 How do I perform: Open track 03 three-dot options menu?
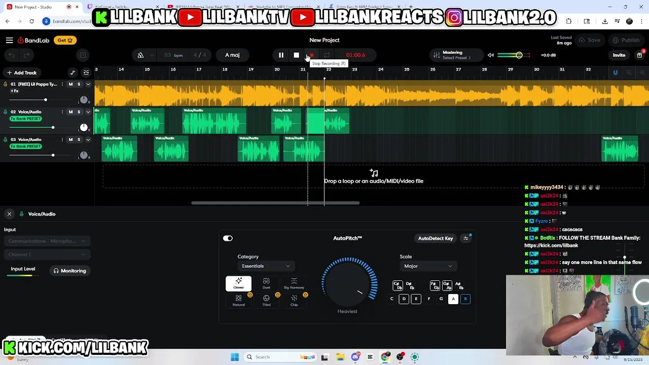click(x=62, y=139)
